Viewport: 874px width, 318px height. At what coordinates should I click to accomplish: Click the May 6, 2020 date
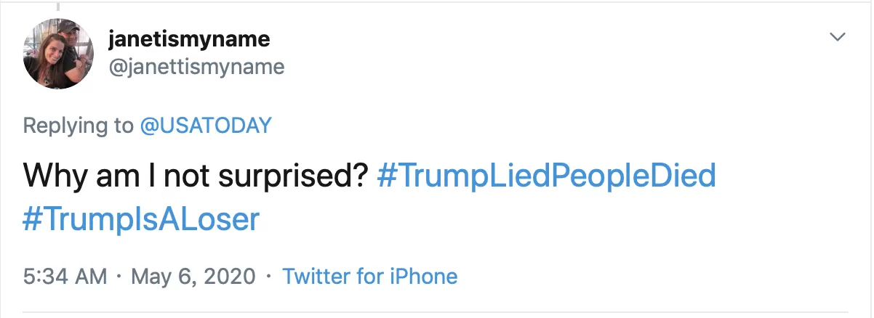(x=193, y=277)
